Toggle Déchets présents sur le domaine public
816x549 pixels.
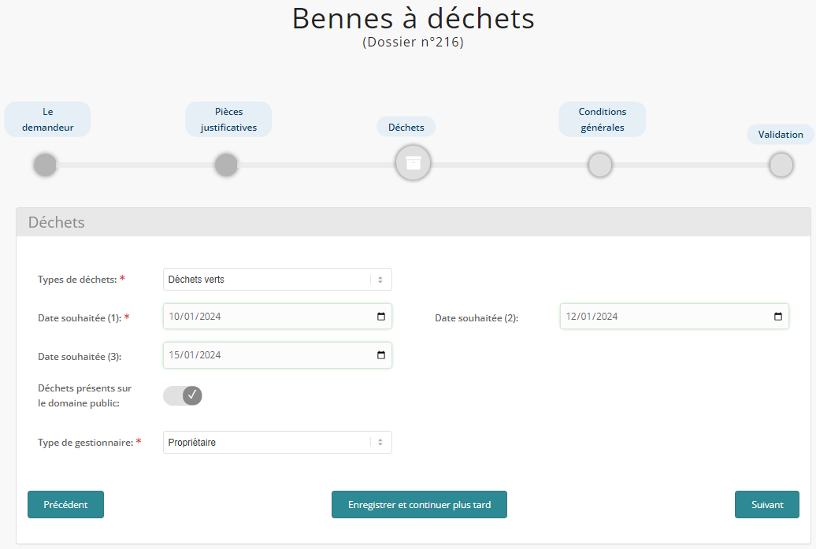pyautogui.click(x=183, y=395)
